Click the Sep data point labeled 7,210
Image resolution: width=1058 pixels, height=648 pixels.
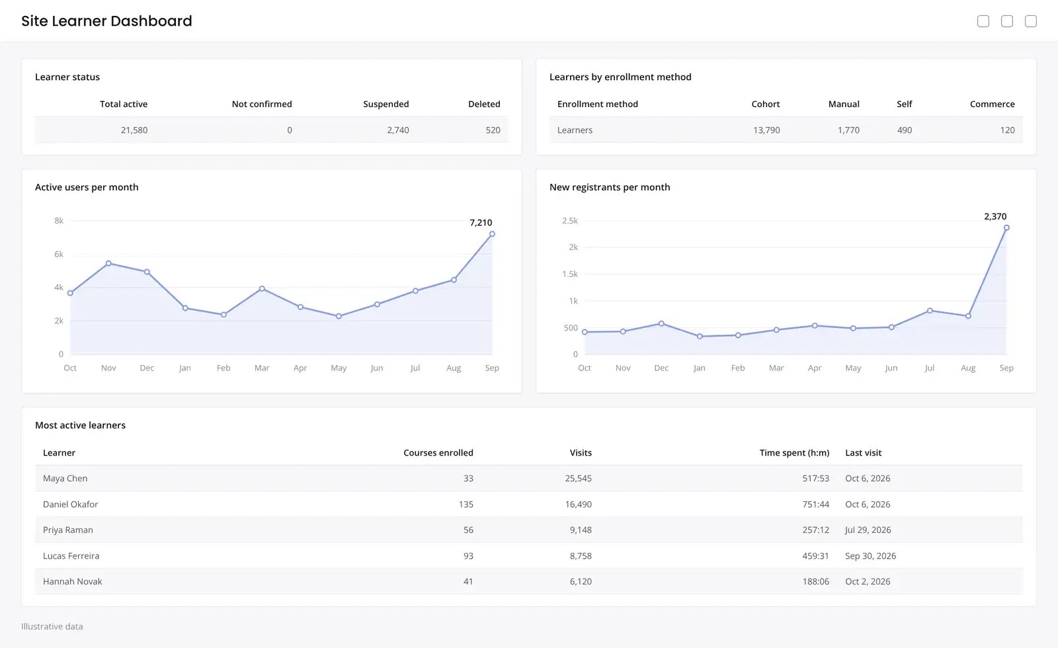(x=492, y=234)
